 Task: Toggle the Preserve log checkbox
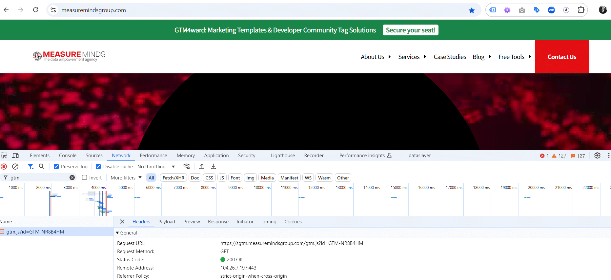[x=56, y=167]
